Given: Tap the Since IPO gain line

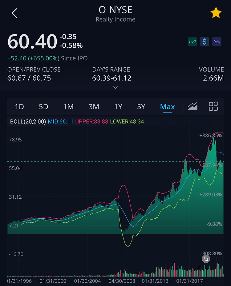Looking at the screenshot, I should pos(47,58).
